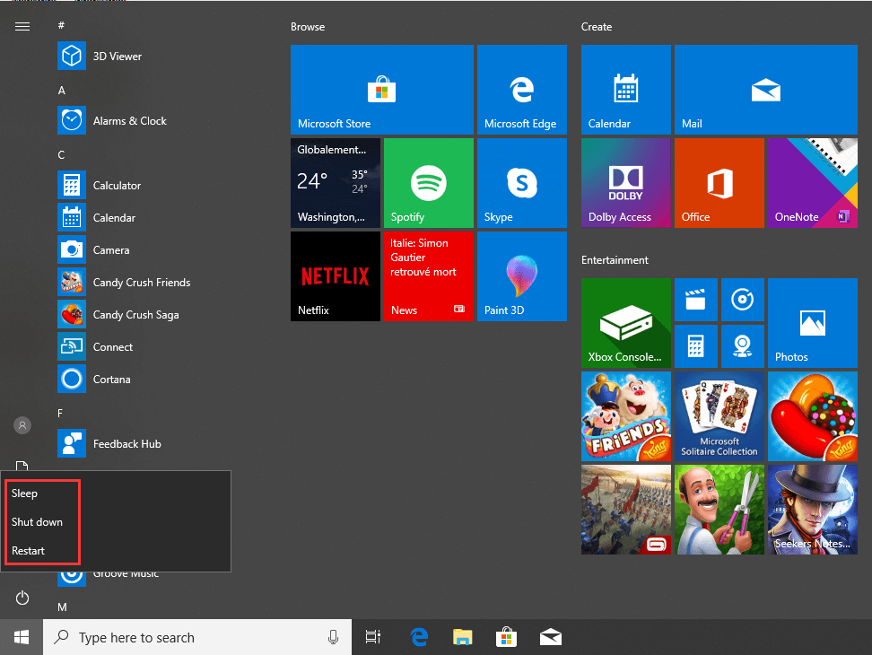Image resolution: width=872 pixels, height=655 pixels.
Task: Open the Washington weather tile
Action: tap(336, 183)
